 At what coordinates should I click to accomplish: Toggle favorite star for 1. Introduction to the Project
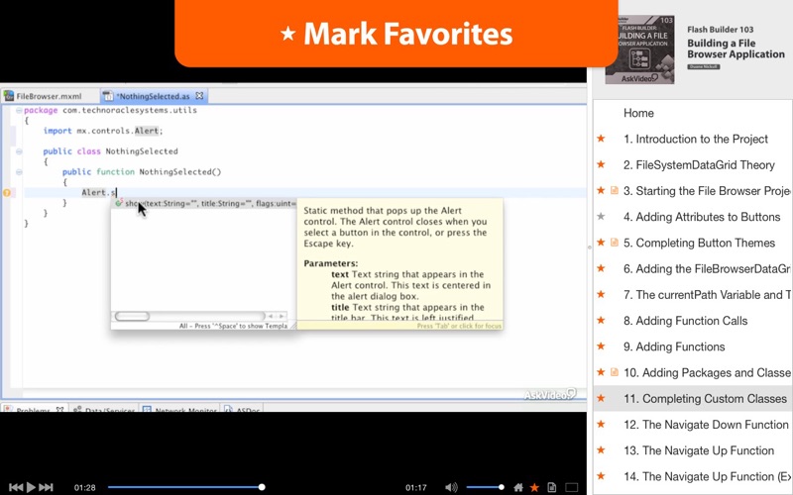click(x=601, y=139)
